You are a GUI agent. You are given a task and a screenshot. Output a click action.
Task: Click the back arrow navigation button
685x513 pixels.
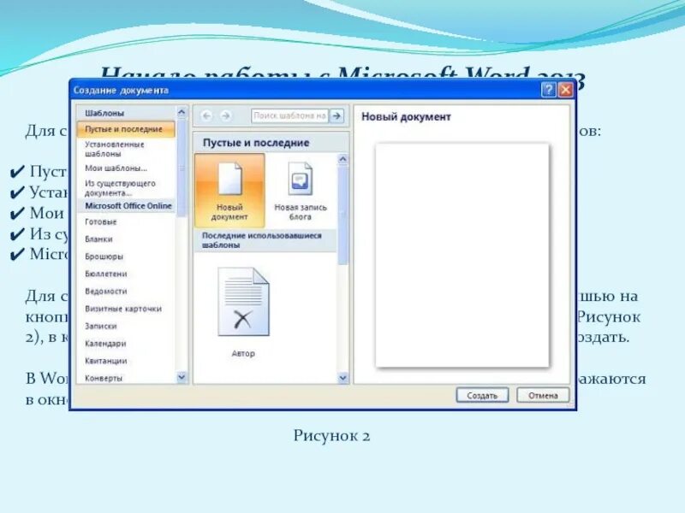click(x=206, y=115)
